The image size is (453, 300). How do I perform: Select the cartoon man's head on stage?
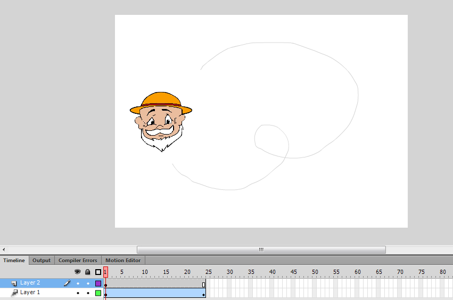coord(161,122)
